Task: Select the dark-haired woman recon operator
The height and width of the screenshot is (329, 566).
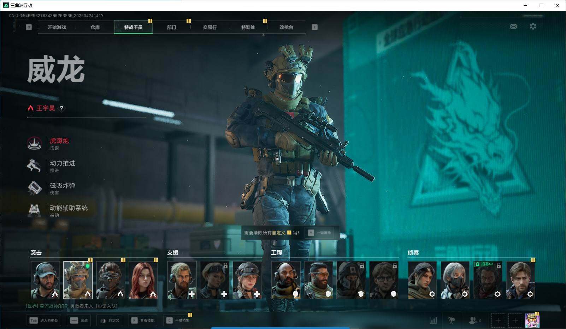Action: coord(423,280)
